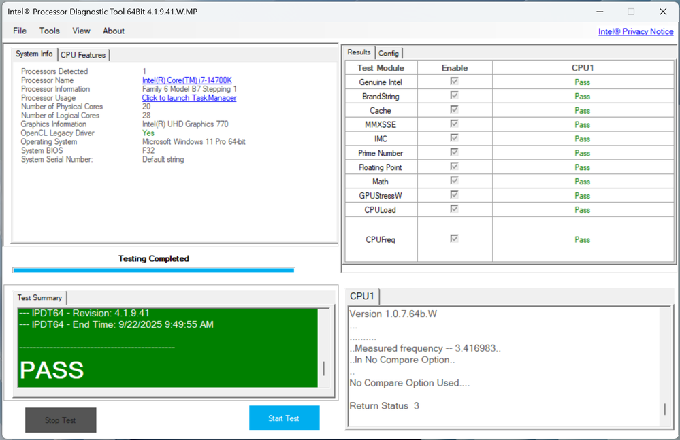Toggle the Cache test checkbox
Image resolution: width=680 pixels, height=440 pixels.
(454, 110)
